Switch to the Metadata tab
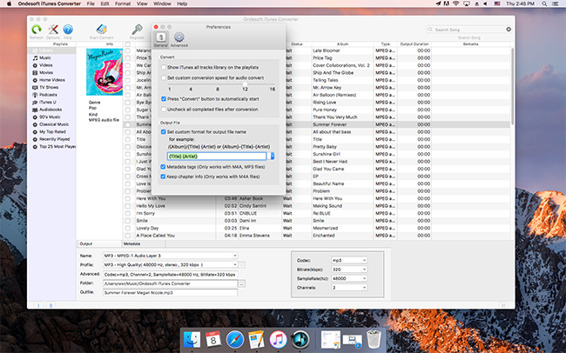 click(144, 243)
